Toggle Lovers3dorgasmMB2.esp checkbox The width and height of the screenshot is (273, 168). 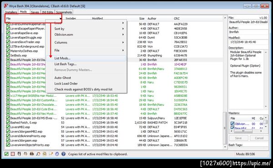tap(8, 132)
